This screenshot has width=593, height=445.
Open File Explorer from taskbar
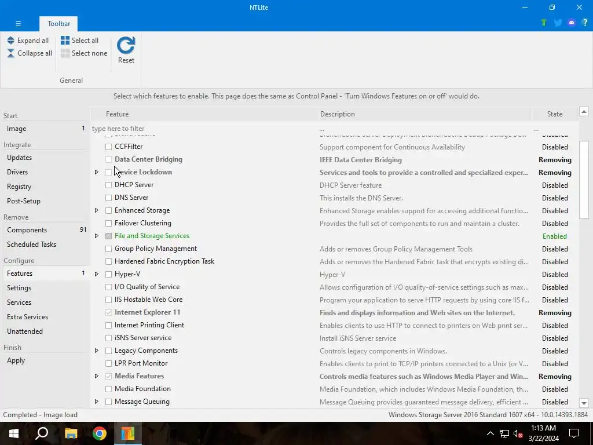pos(71,433)
